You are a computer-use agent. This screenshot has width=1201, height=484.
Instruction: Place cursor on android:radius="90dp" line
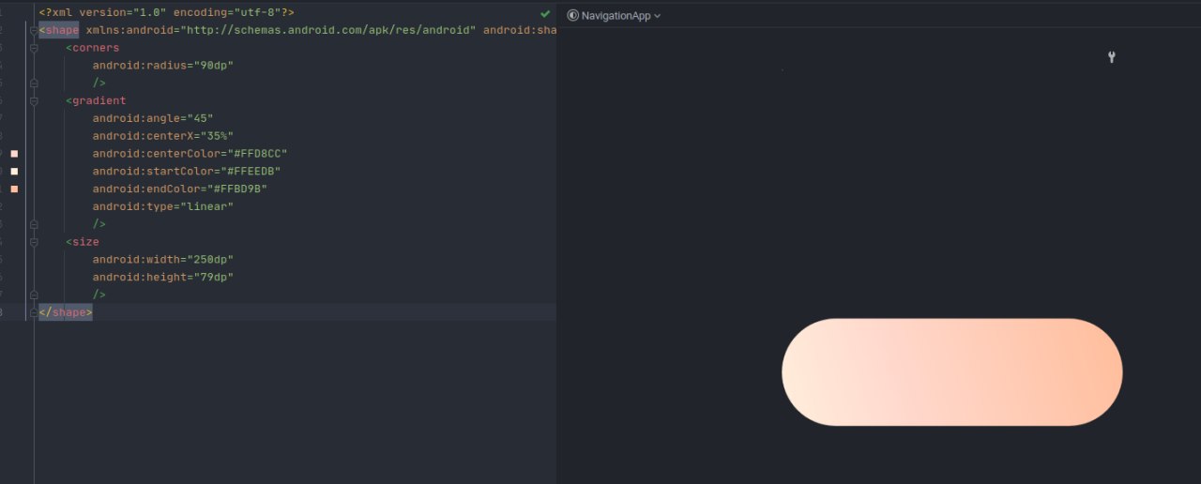(162, 65)
